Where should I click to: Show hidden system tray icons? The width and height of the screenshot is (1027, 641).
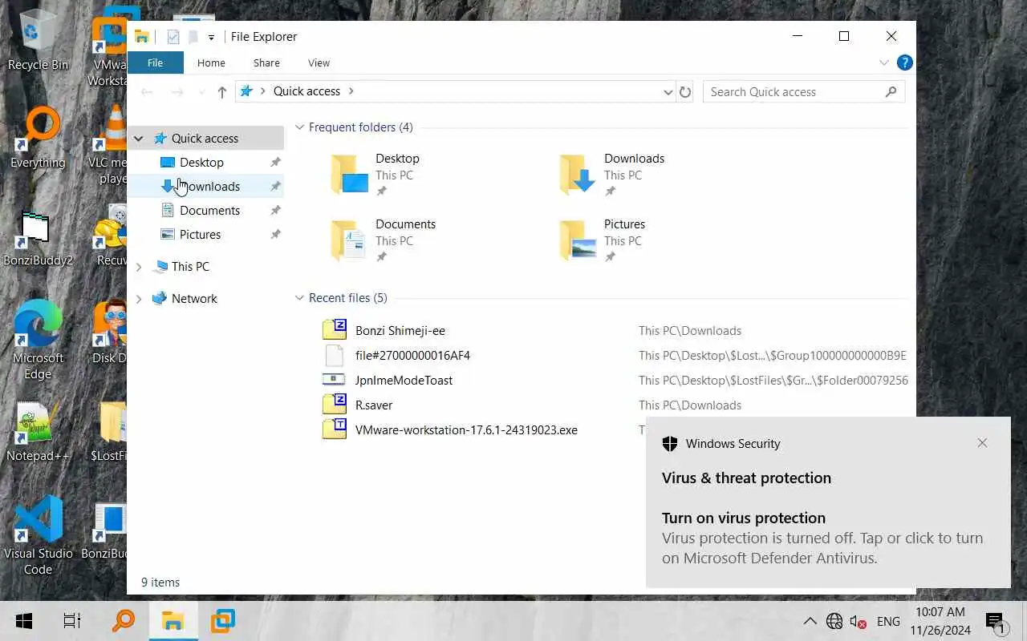pyautogui.click(x=810, y=621)
